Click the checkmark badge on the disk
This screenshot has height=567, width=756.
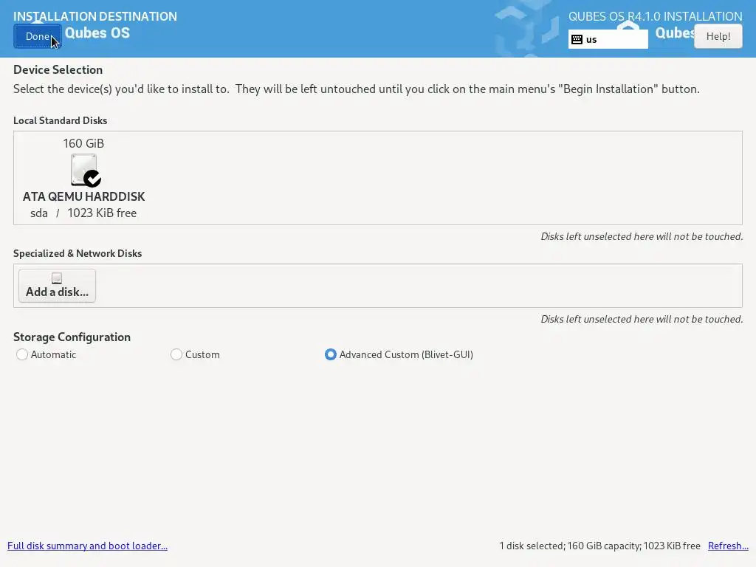click(92, 179)
